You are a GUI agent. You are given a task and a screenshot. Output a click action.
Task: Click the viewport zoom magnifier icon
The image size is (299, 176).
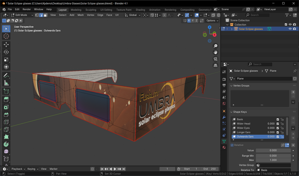click(x=215, y=46)
